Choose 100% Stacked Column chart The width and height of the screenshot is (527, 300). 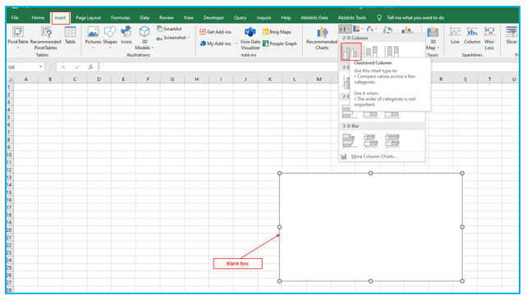392,52
